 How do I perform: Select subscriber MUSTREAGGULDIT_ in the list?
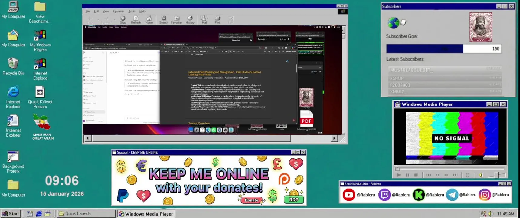[x=445, y=70]
